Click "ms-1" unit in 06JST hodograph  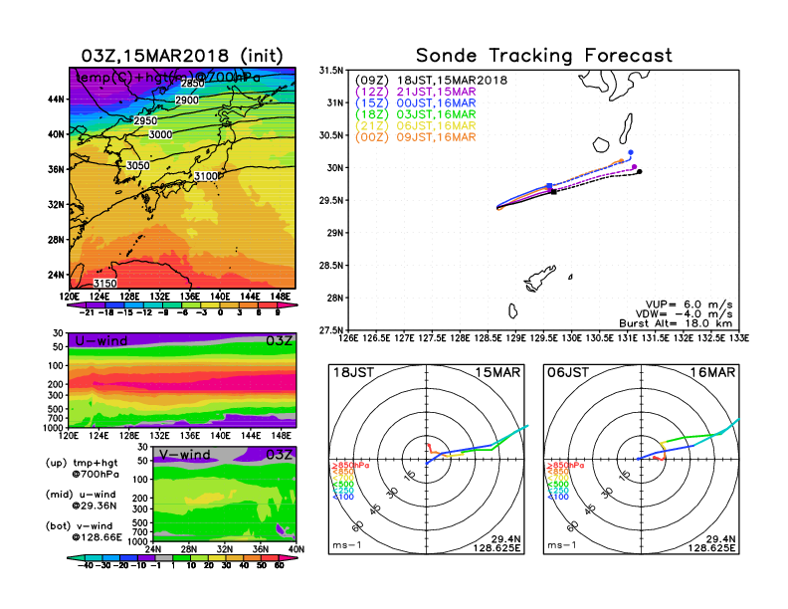tap(562, 545)
